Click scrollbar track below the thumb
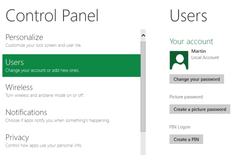Screen dimensions: 236x155 [143, 143]
